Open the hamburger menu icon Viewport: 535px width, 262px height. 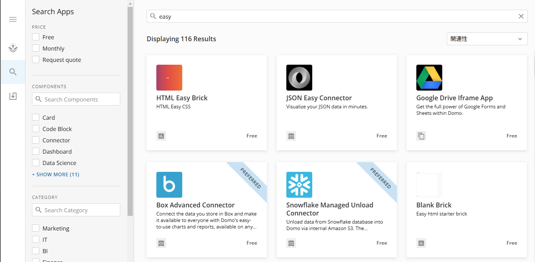pos(13,19)
